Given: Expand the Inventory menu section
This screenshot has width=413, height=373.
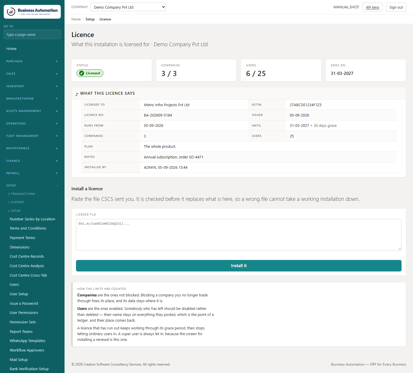Looking at the screenshot, I should point(32,86).
